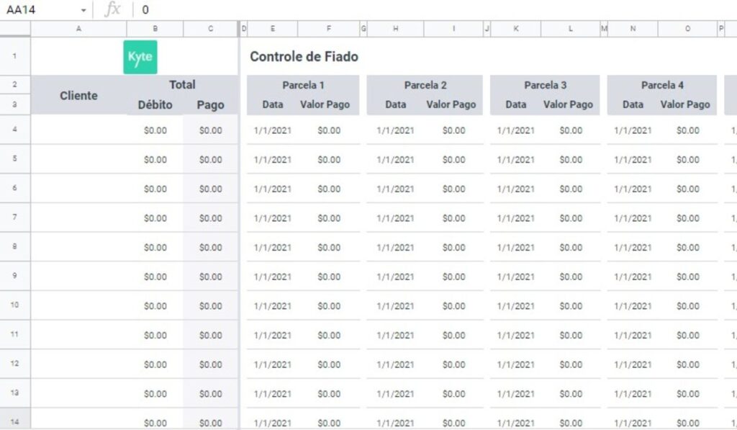The height and width of the screenshot is (430, 737).
Task: Click column header F
Action: point(329,29)
